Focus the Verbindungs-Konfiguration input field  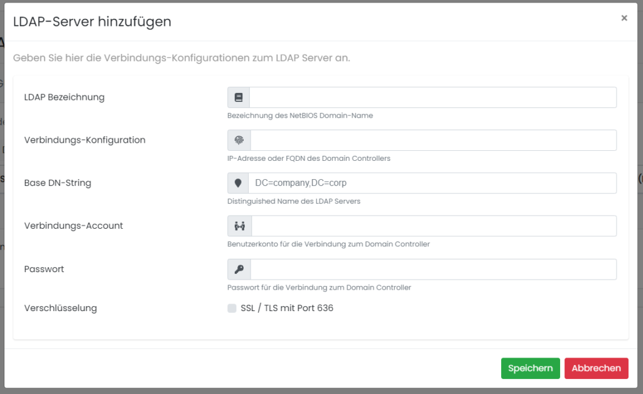coord(433,140)
